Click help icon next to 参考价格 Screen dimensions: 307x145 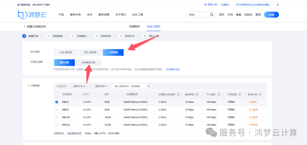click(x=260, y=94)
